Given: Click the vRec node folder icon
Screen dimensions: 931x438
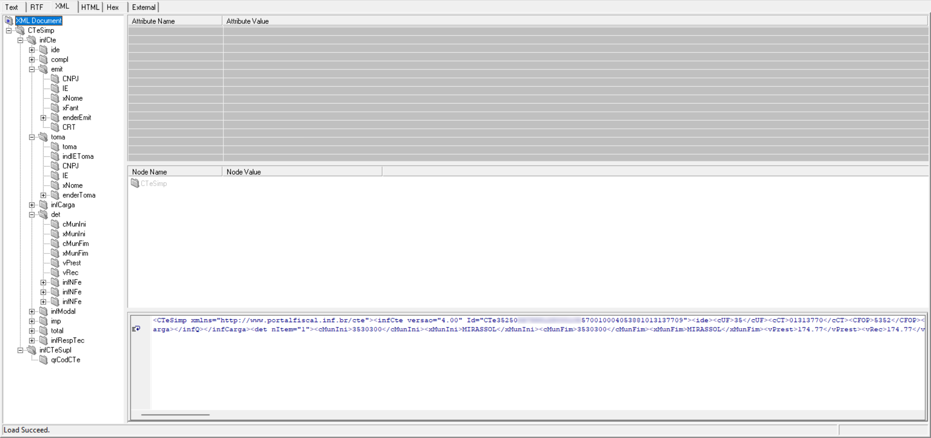Looking at the screenshot, I should click(55, 272).
